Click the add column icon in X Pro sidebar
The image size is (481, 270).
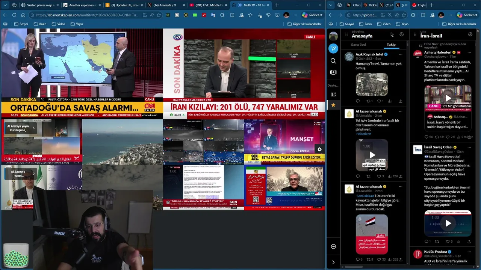click(333, 72)
